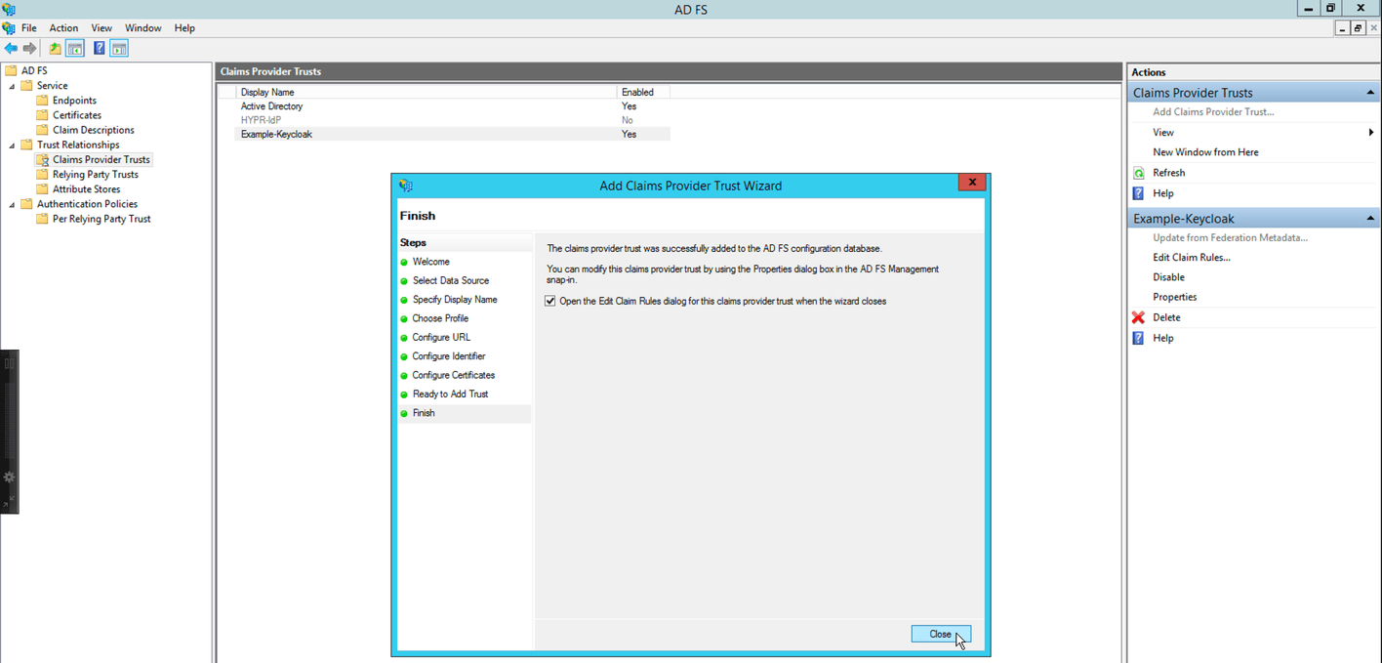Collapse the Service tree node
The image size is (1382, 663).
click(x=13, y=86)
